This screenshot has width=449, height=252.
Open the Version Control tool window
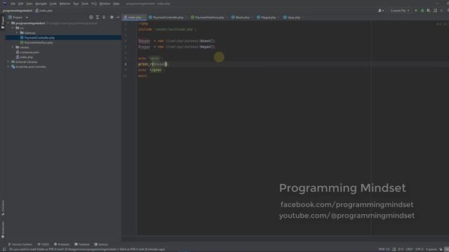(20, 244)
